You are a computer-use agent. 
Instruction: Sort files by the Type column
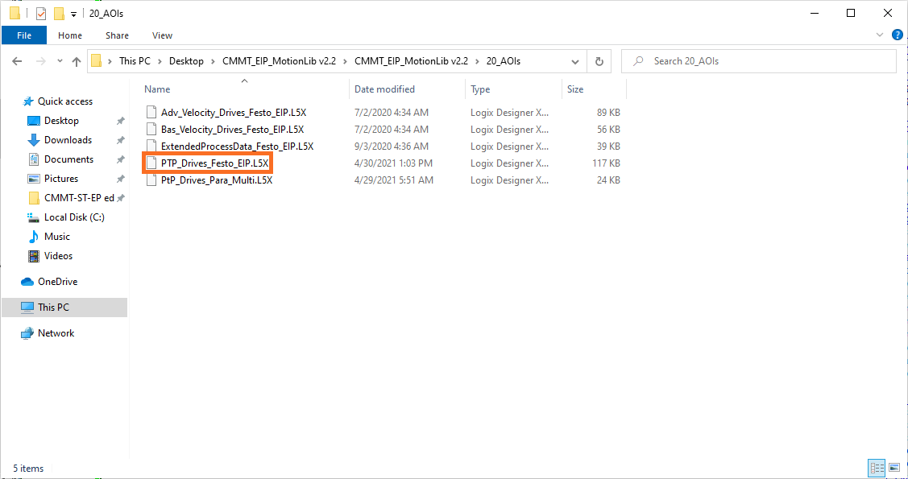[x=480, y=89]
